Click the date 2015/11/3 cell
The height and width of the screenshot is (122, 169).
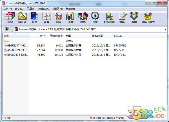coord(101,55)
